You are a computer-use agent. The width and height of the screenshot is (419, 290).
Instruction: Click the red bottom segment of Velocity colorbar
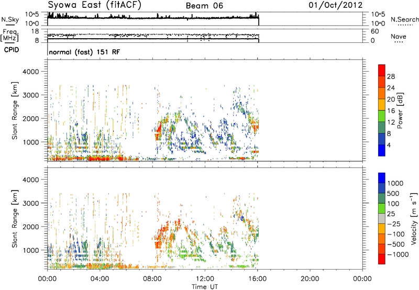click(382, 259)
